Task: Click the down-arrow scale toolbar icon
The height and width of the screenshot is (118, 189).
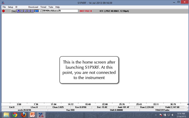Action: pyautogui.click(x=25, y=11)
